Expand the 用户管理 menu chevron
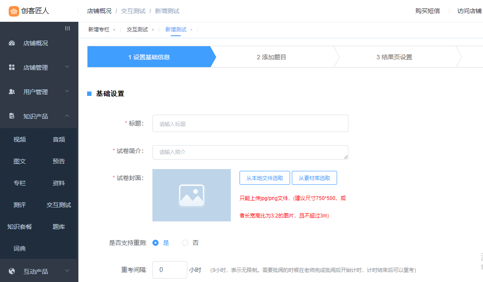This screenshot has height=282, width=483. [67, 92]
